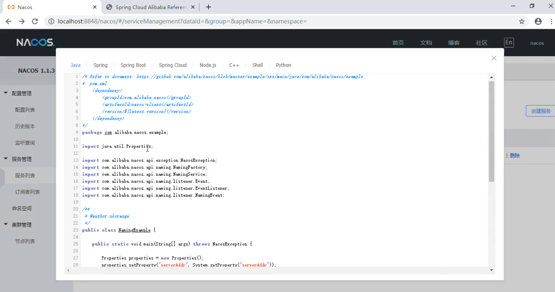The image size is (555, 292).
Task: Go forward in browser history
Action: coord(22,21)
